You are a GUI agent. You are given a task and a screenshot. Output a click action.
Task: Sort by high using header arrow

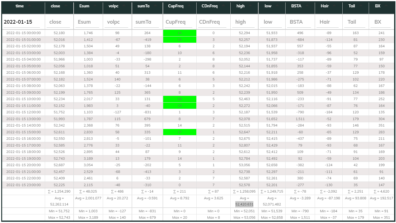pos(250,6)
